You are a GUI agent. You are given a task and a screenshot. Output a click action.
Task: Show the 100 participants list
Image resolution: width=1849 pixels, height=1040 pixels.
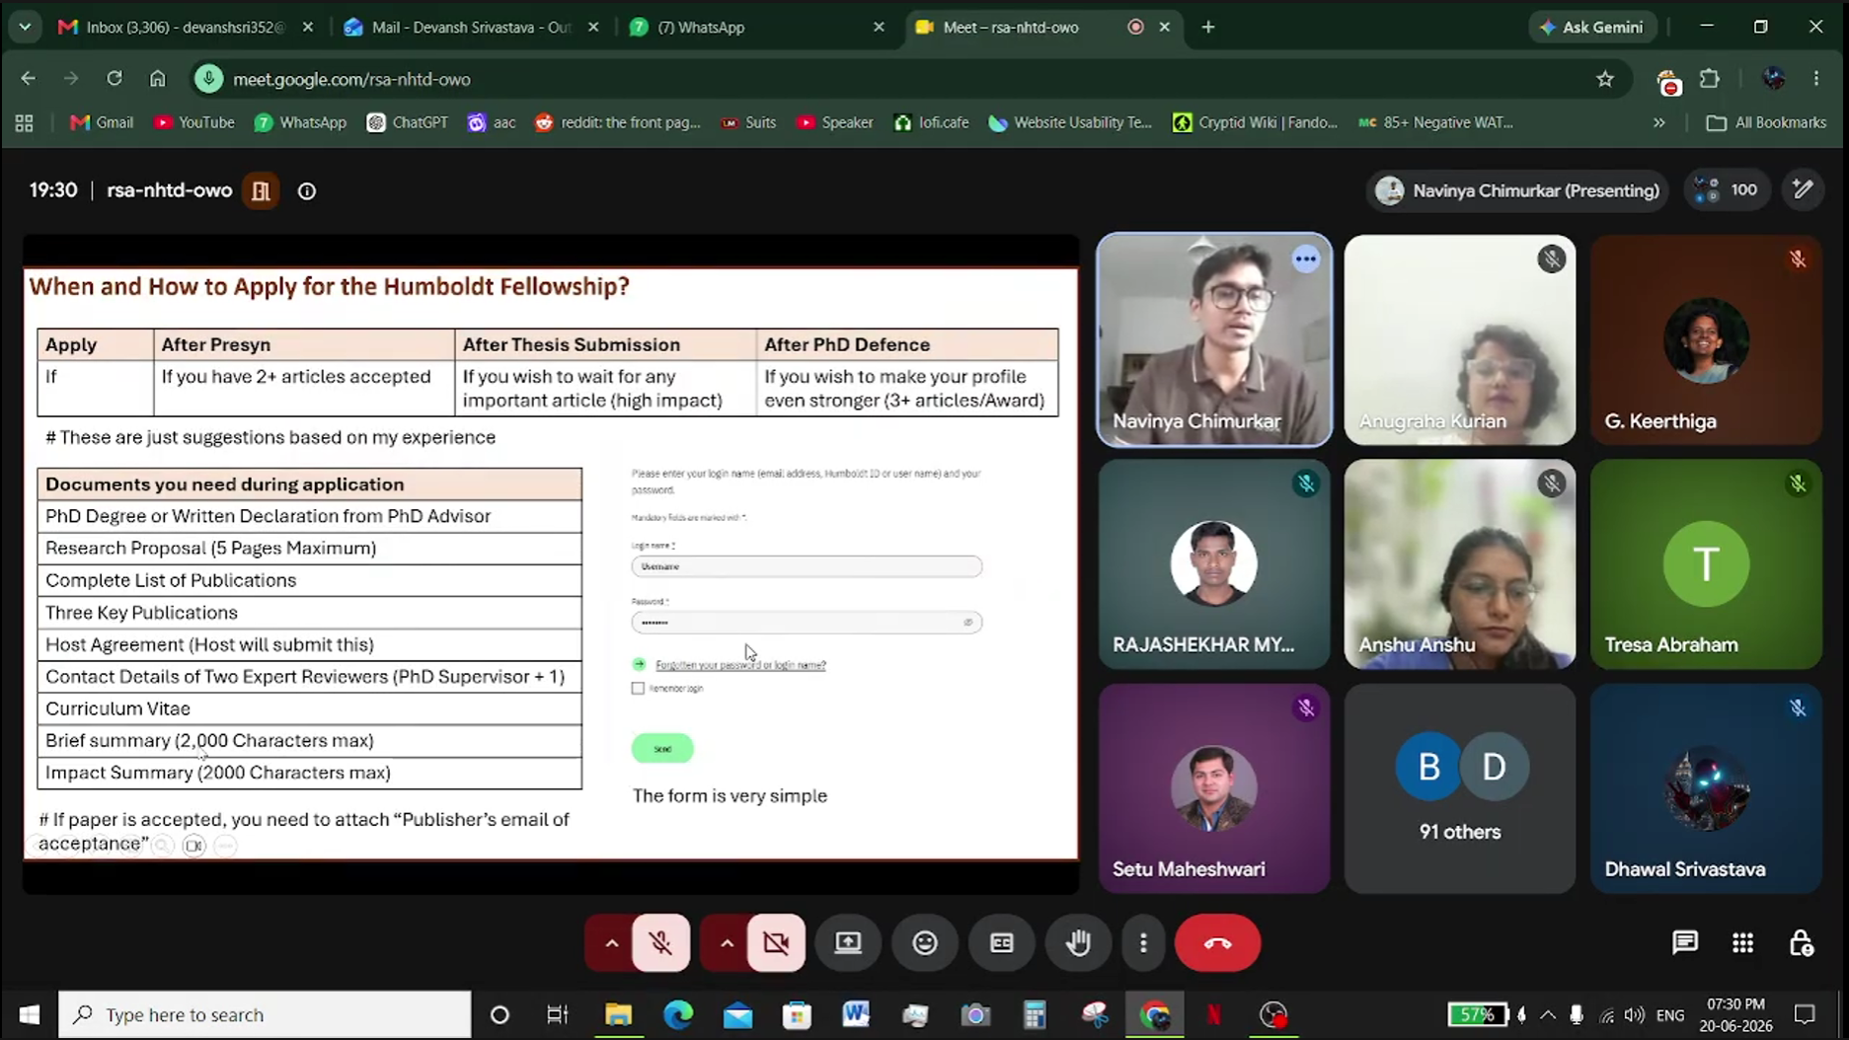[x=1727, y=190]
